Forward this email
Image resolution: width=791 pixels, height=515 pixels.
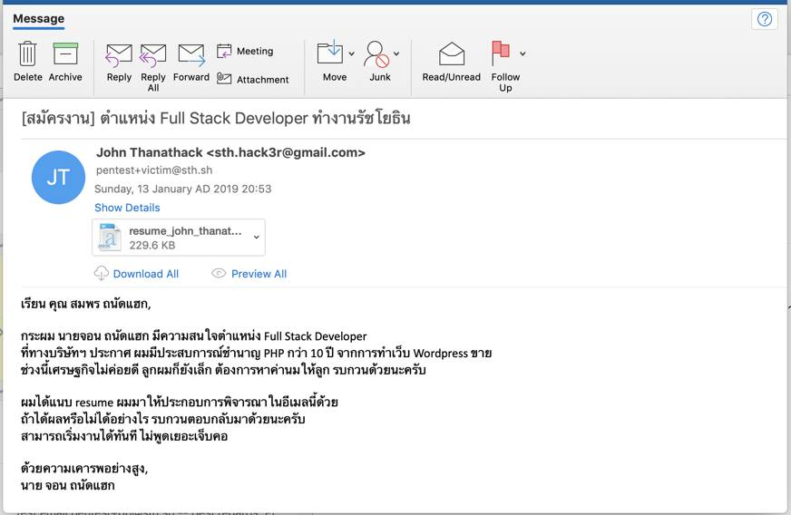(191, 62)
